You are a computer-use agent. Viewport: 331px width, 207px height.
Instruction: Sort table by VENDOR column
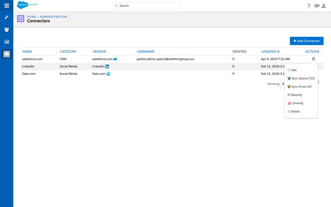tap(99, 51)
